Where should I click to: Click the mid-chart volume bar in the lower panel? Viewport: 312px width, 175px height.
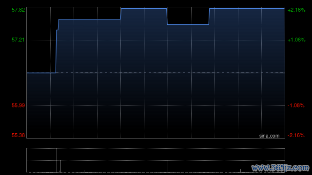(x=168, y=166)
